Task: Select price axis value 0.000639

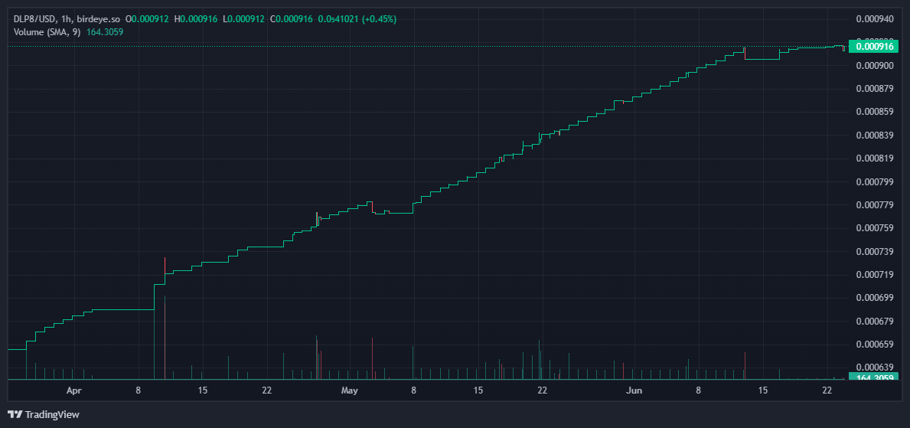Action: click(875, 367)
